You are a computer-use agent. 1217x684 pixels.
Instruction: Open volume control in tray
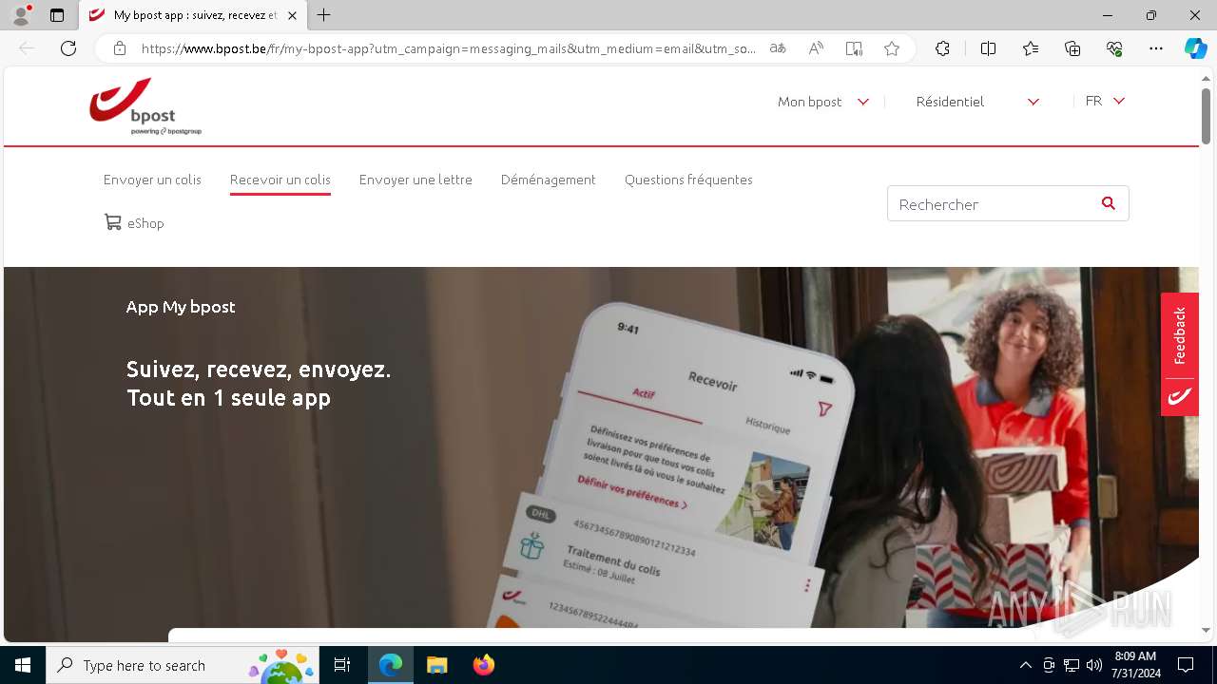tap(1093, 665)
